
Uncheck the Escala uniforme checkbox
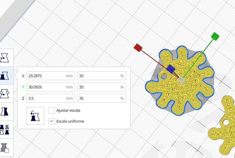52,121
